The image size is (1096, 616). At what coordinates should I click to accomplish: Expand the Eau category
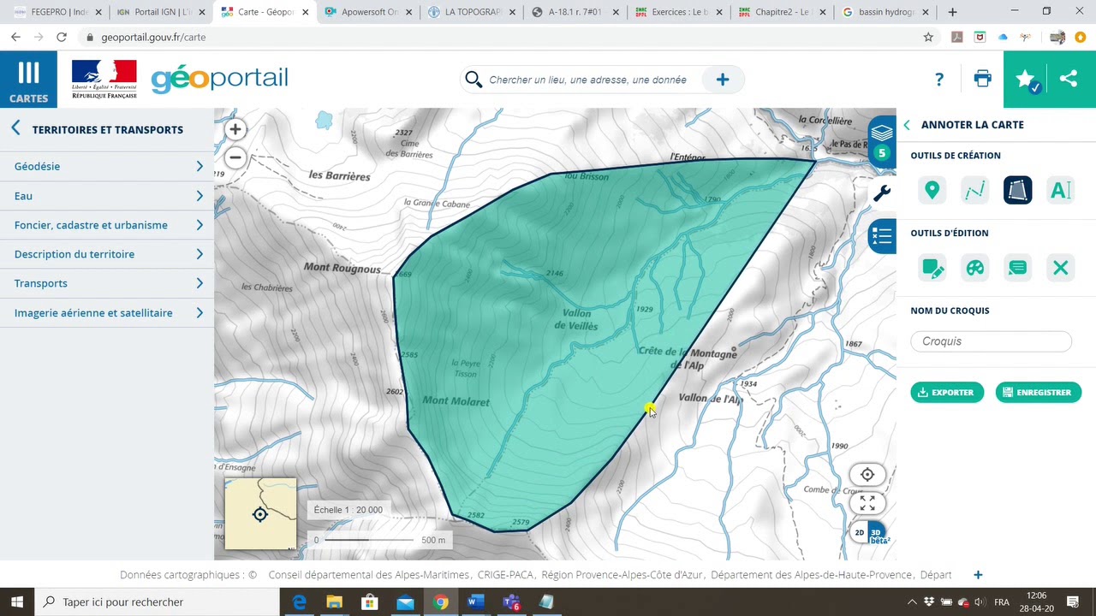[107, 196]
